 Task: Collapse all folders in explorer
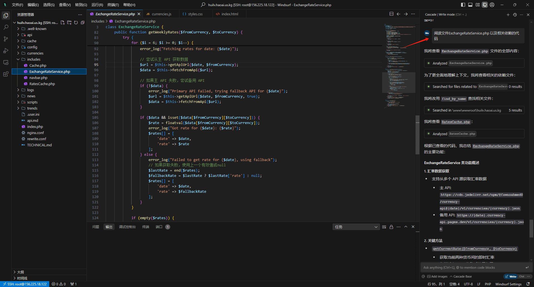(83, 23)
